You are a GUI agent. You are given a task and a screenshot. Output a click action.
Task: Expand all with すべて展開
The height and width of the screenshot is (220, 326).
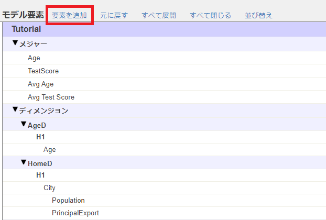pos(159,15)
